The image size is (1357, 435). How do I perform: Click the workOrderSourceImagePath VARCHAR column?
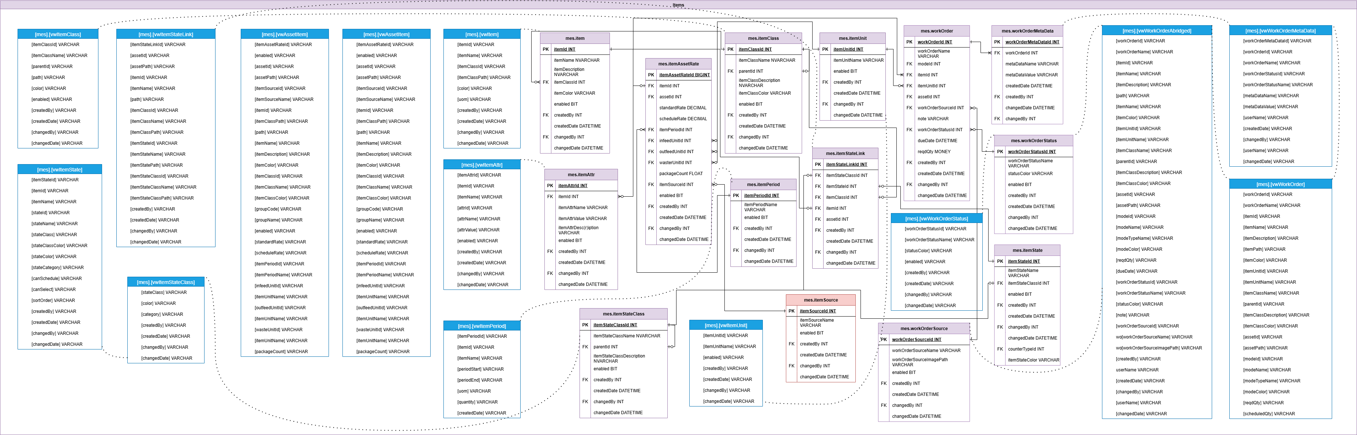(924, 362)
